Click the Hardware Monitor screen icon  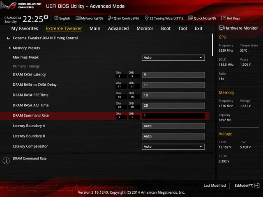pos(221,28)
